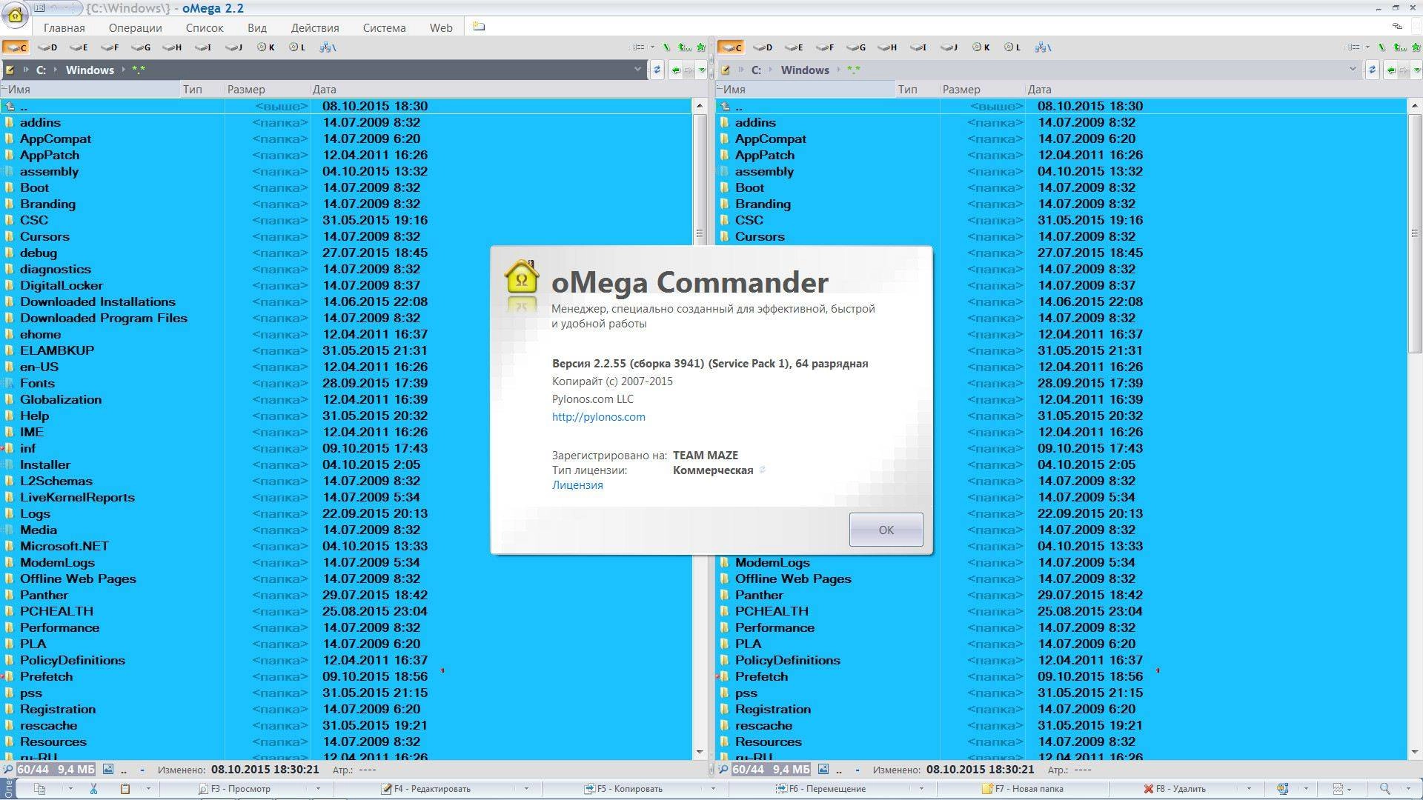The width and height of the screenshot is (1423, 800).
Task: Open the Вид menu
Action: click(257, 27)
